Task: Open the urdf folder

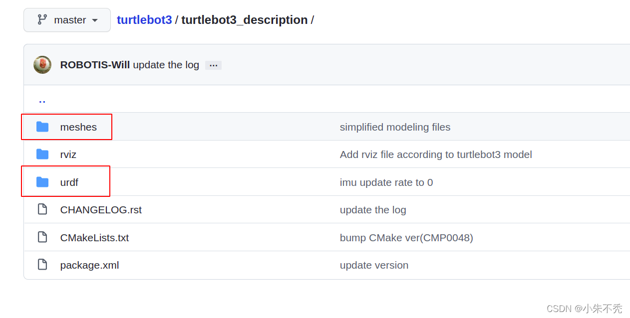Action: tap(68, 182)
